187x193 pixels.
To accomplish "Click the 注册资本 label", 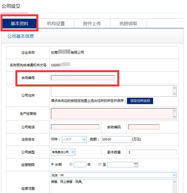I will coord(28,140).
